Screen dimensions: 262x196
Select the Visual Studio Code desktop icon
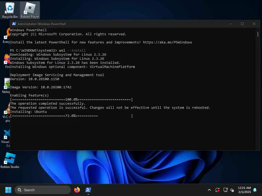(6, 138)
